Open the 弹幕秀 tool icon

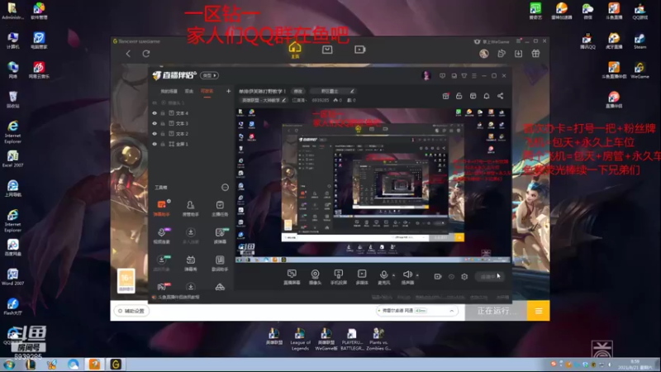tap(191, 263)
